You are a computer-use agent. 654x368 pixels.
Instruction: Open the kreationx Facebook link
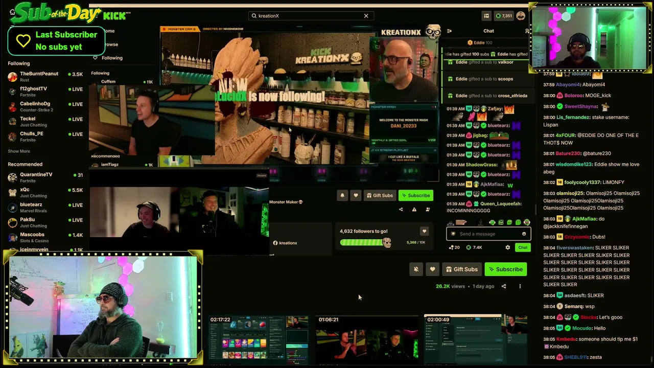point(285,243)
